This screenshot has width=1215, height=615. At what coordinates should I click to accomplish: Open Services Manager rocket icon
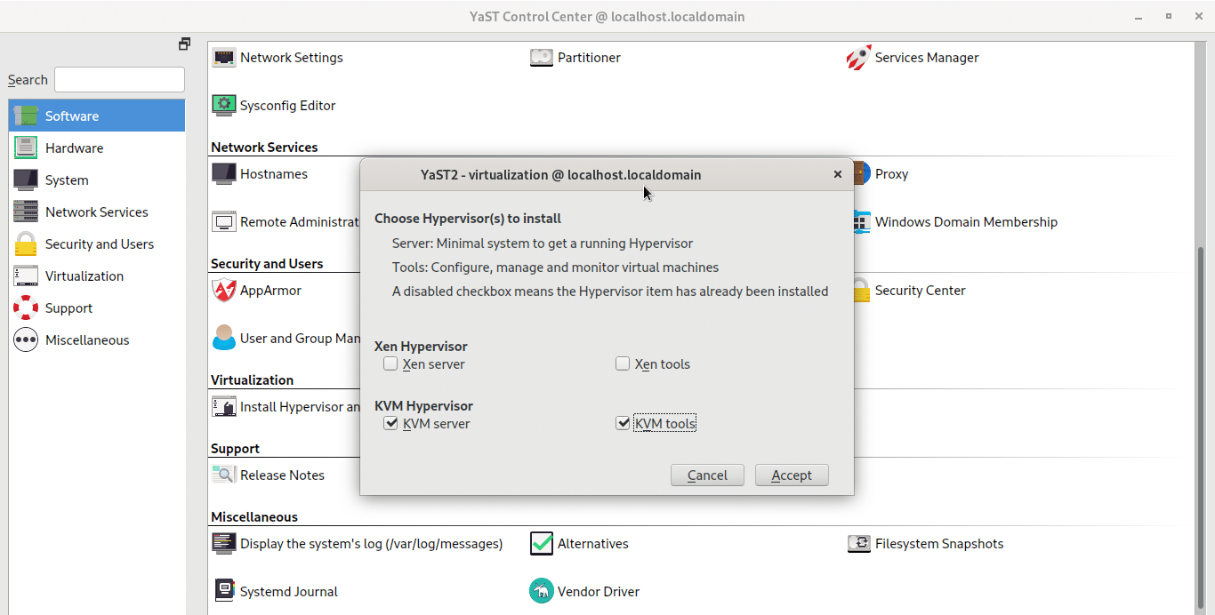[x=858, y=58]
